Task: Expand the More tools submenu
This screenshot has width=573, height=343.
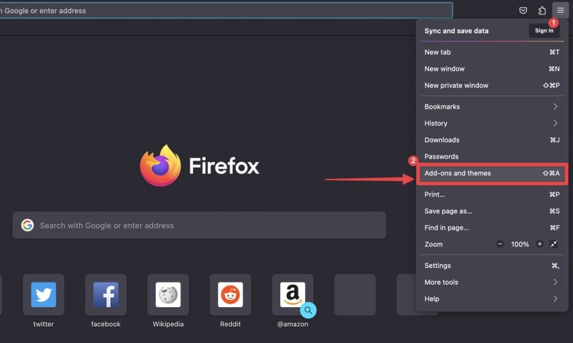Action: pos(492,282)
